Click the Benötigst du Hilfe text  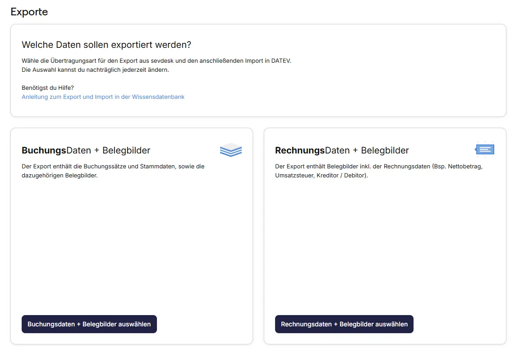pyautogui.click(x=48, y=88)
